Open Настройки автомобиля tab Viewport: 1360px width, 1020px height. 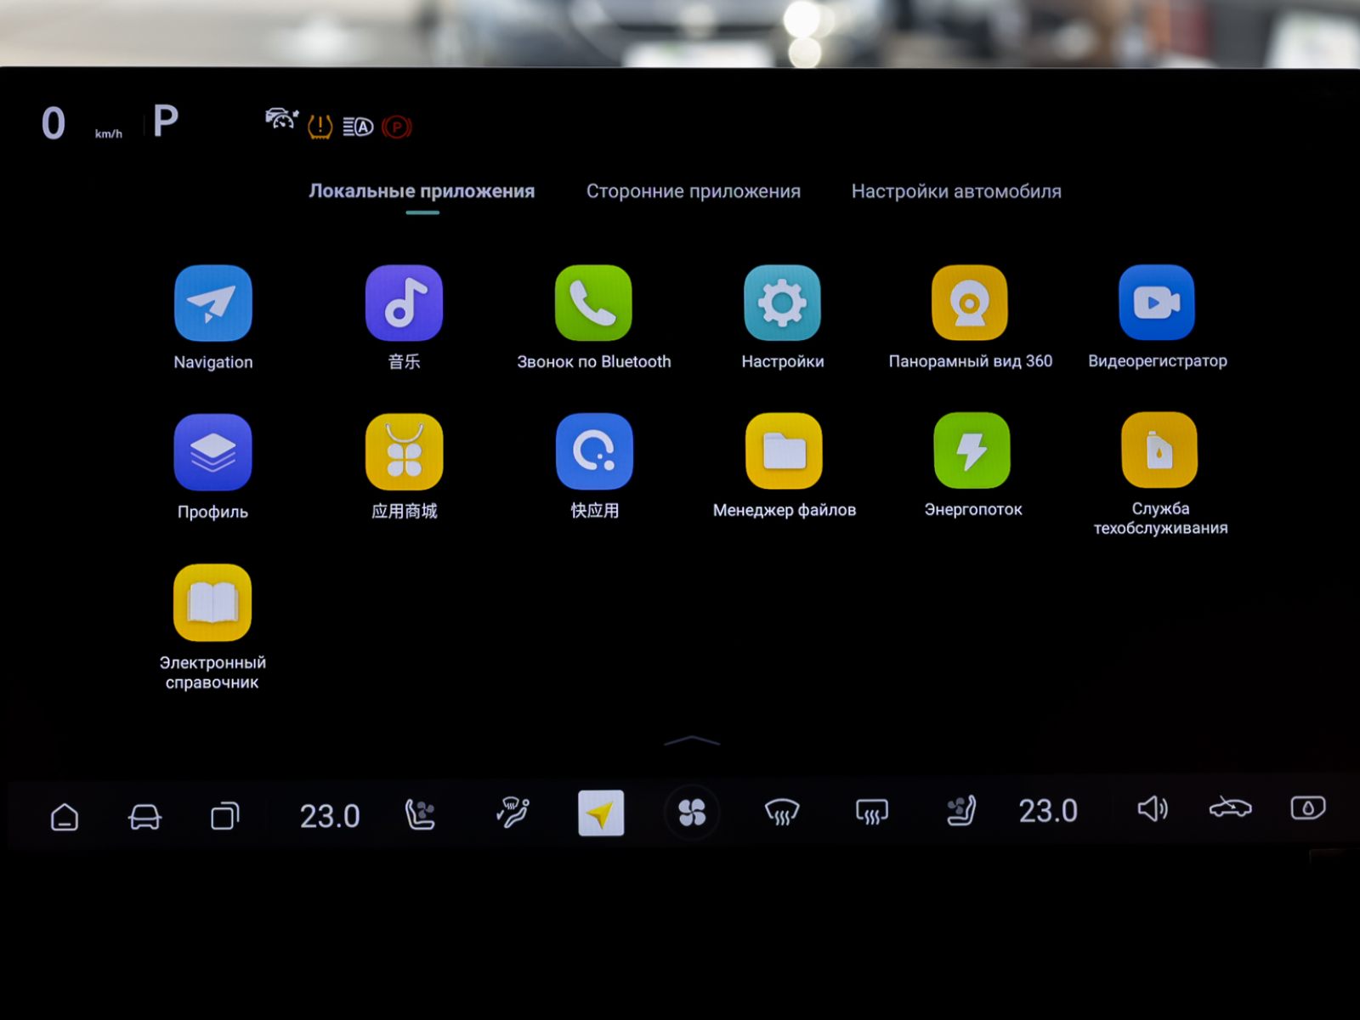[x=956, y=191]
